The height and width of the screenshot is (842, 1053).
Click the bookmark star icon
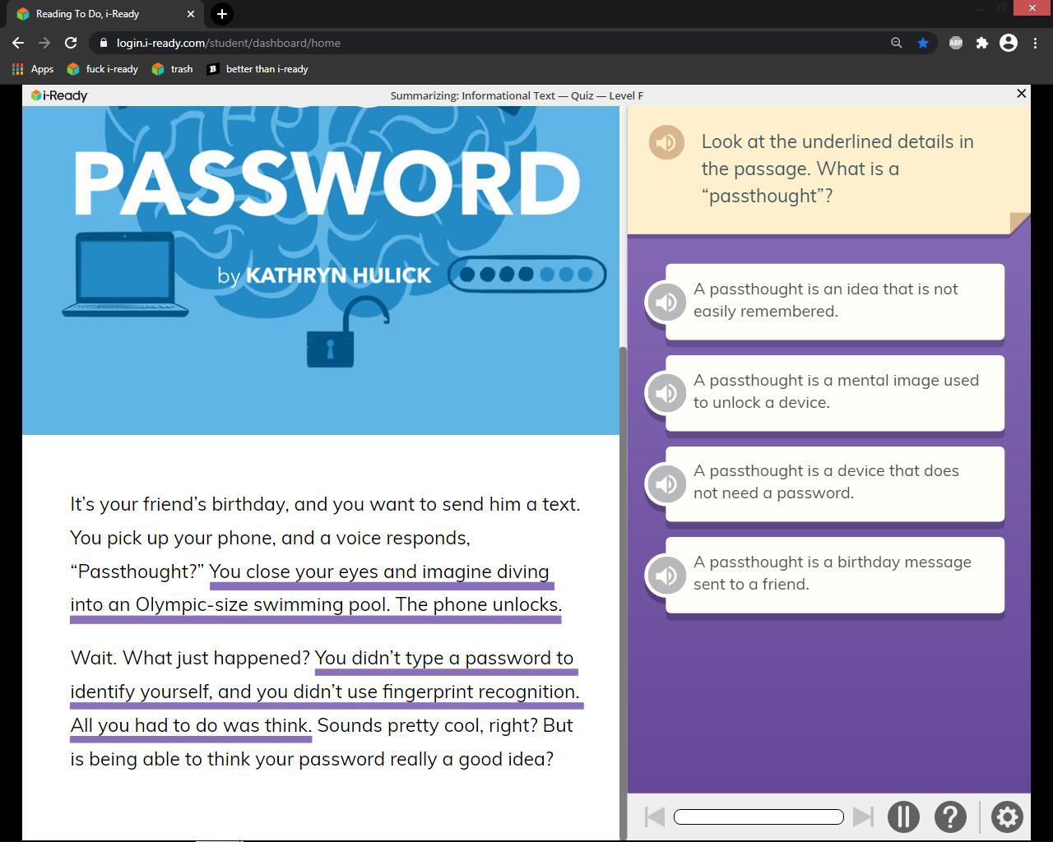pos(923,43)
